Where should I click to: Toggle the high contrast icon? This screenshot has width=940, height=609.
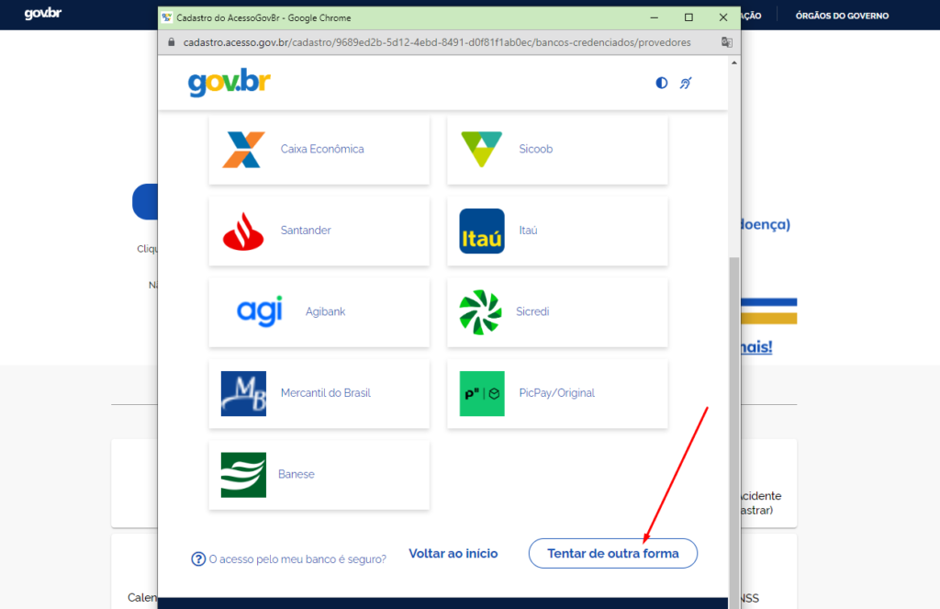pyautogui.click(x=661, y=83)
